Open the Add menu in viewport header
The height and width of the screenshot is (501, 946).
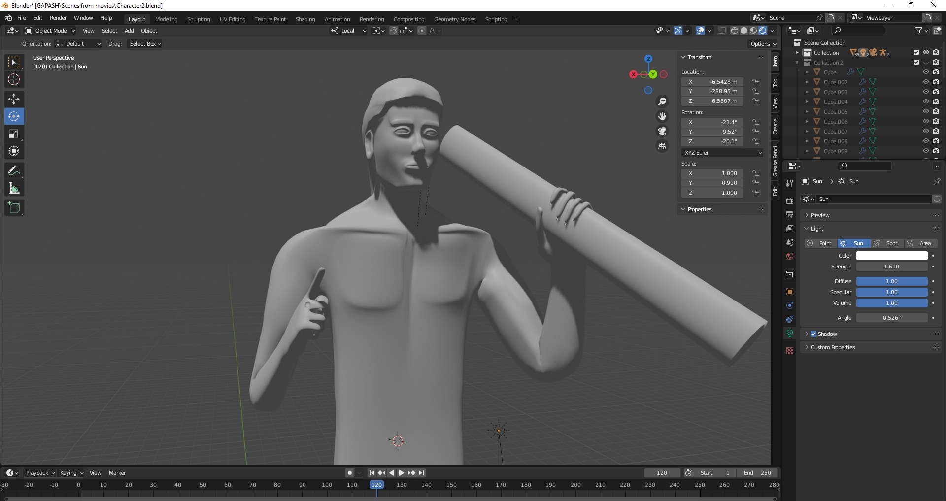click(129, 31)
